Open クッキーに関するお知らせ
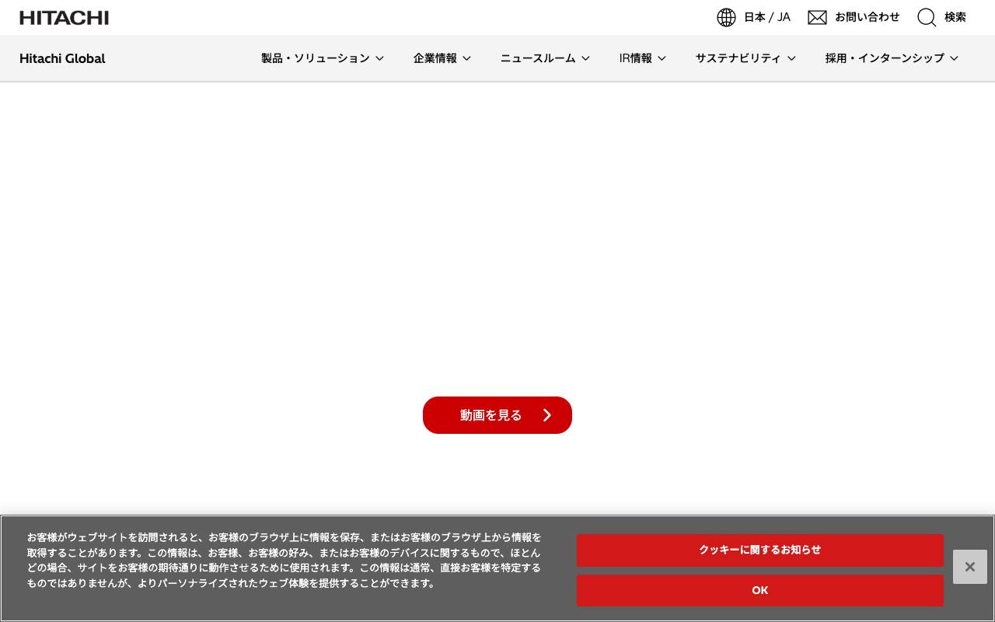 [759, 550]
